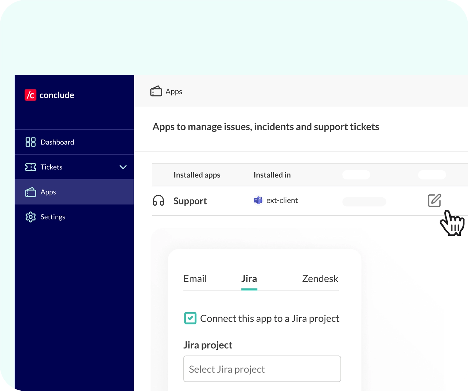This screenshot has width=468, height=391.
Task: Select the Apps wallet icon in sidebar
Action: [x=30, y=192]
